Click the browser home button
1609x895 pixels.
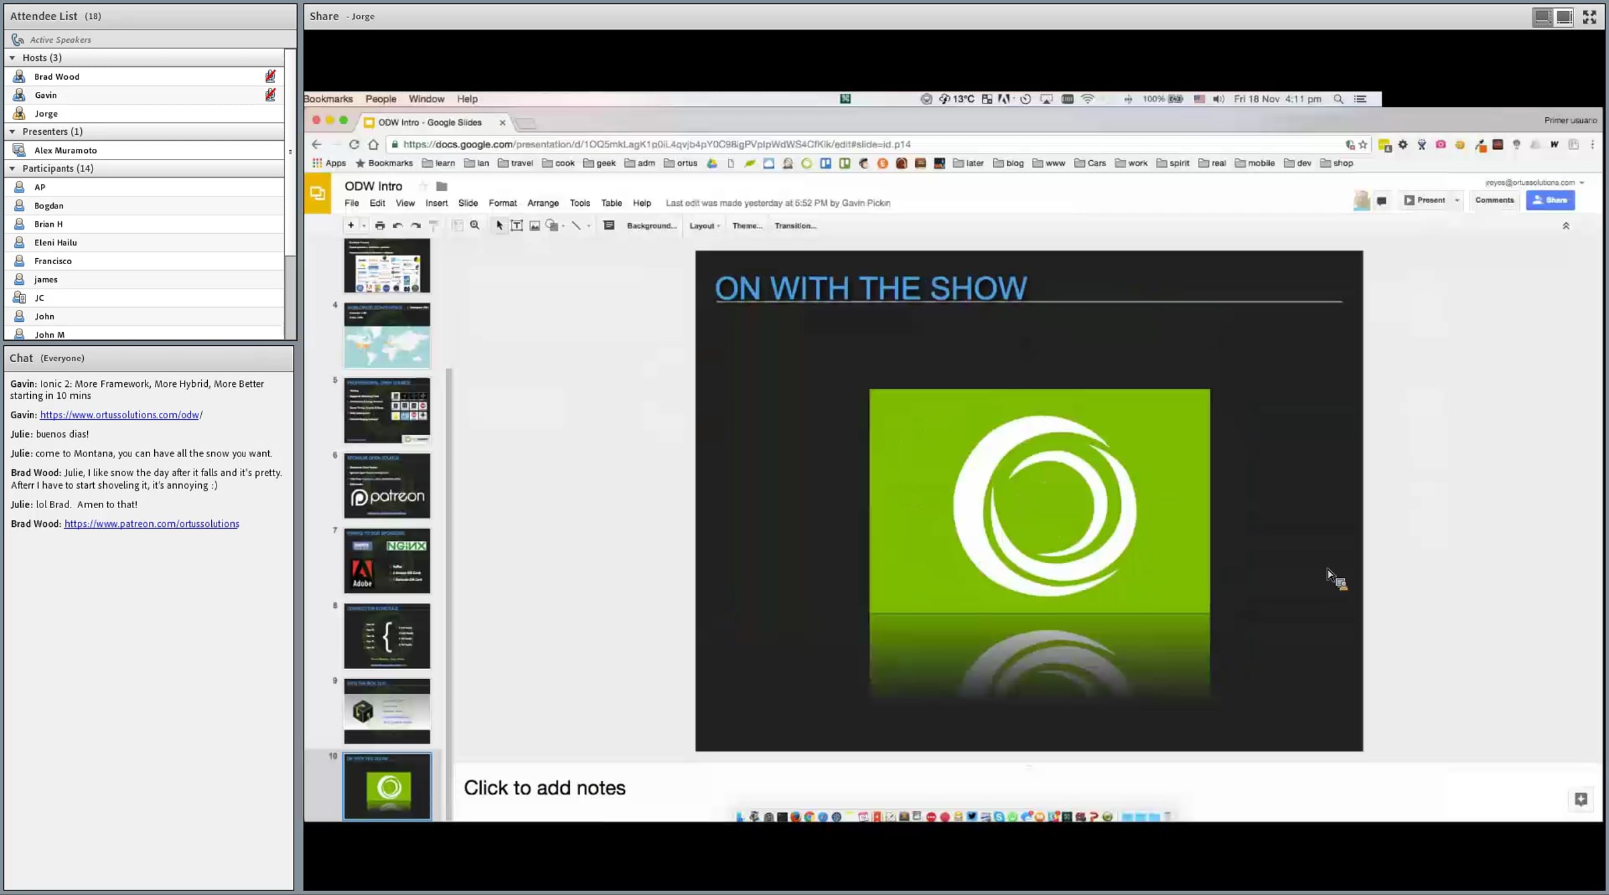[x=373, y=144]
